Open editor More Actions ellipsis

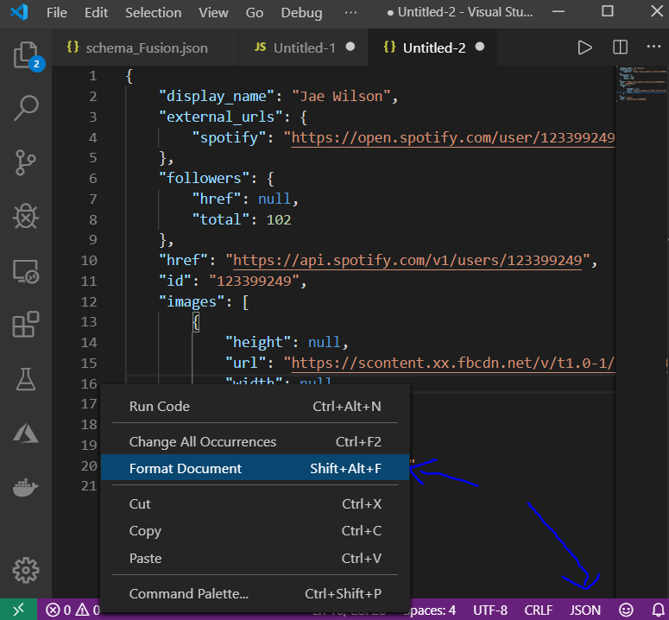click(x=653, y=47)
